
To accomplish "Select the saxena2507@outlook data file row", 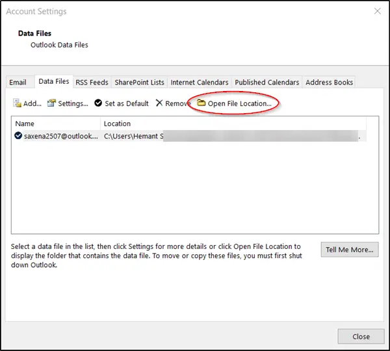I will point(189,136).
